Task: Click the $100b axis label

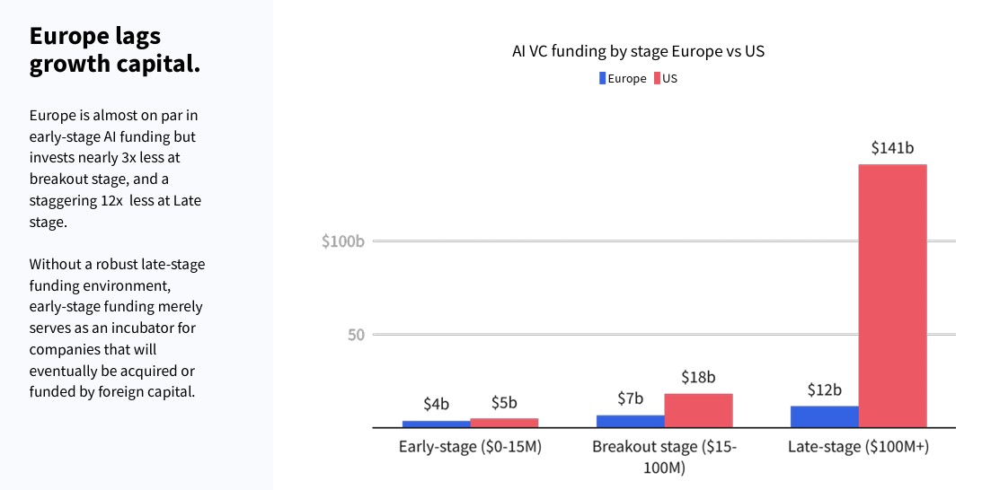Action: 342,241
